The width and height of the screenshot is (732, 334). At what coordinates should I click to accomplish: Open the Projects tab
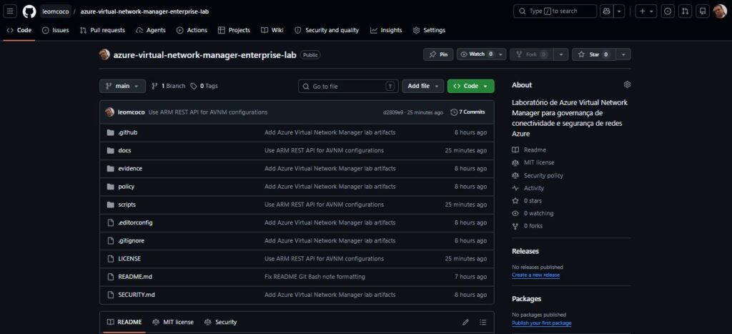click(x=234, y=30)
